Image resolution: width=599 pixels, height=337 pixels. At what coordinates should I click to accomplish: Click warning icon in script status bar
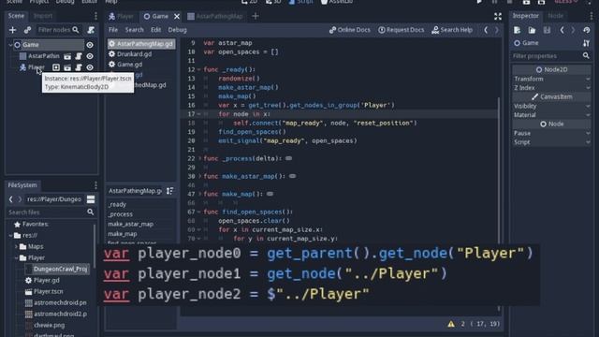pyautogui.click(x=451, y=324)
